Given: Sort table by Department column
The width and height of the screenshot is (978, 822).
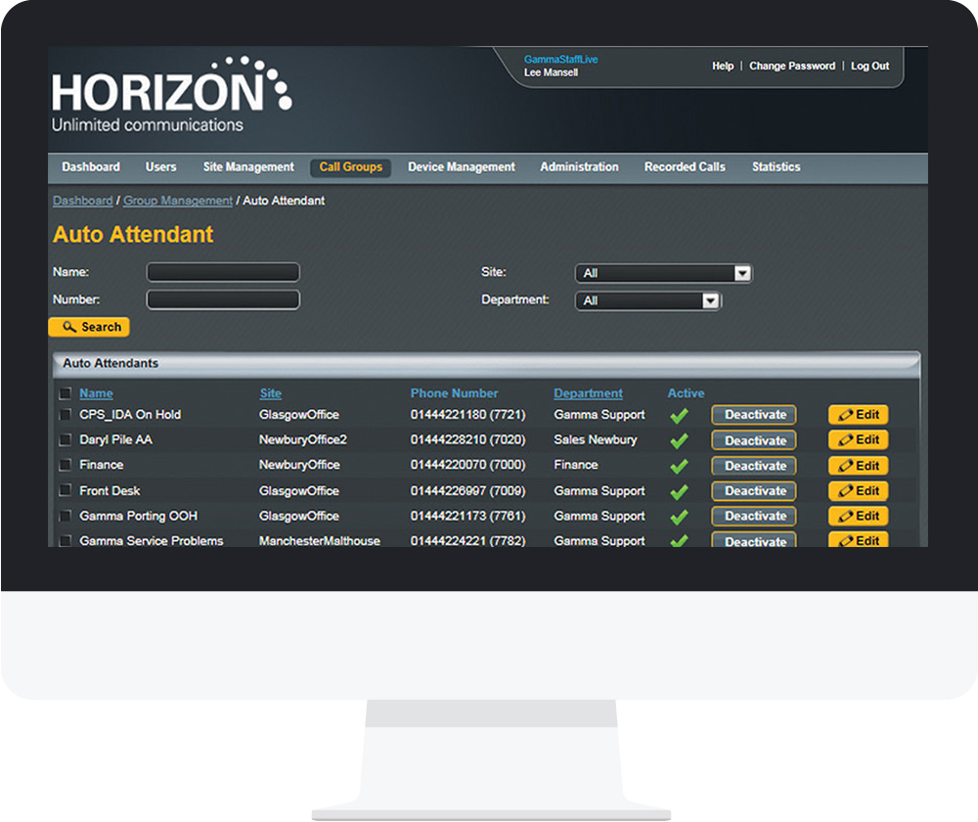Looking at the screenshot, I should pos(588,393).
